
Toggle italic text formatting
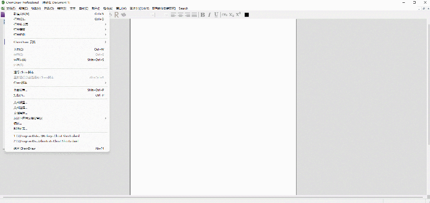pos(210,15)
